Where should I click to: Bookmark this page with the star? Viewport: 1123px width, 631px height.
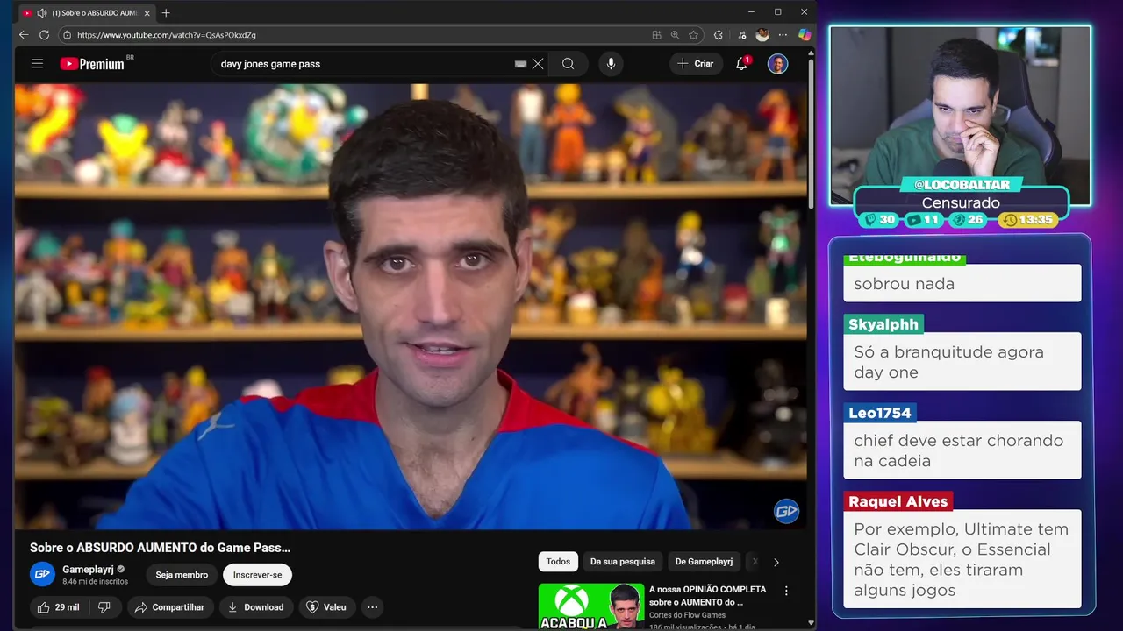pos(693,35)
